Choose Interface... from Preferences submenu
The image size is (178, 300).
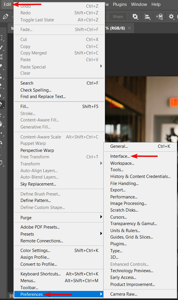[x=120, y=156]
